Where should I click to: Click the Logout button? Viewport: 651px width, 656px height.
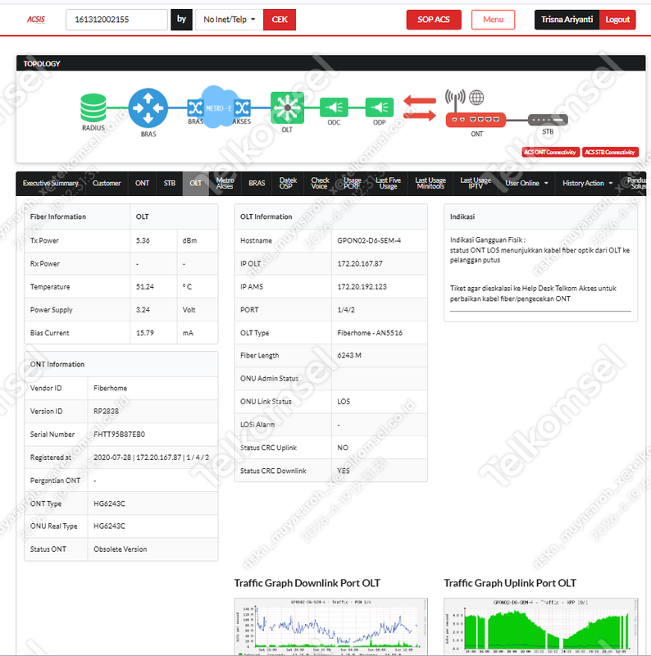coord(617,20)
